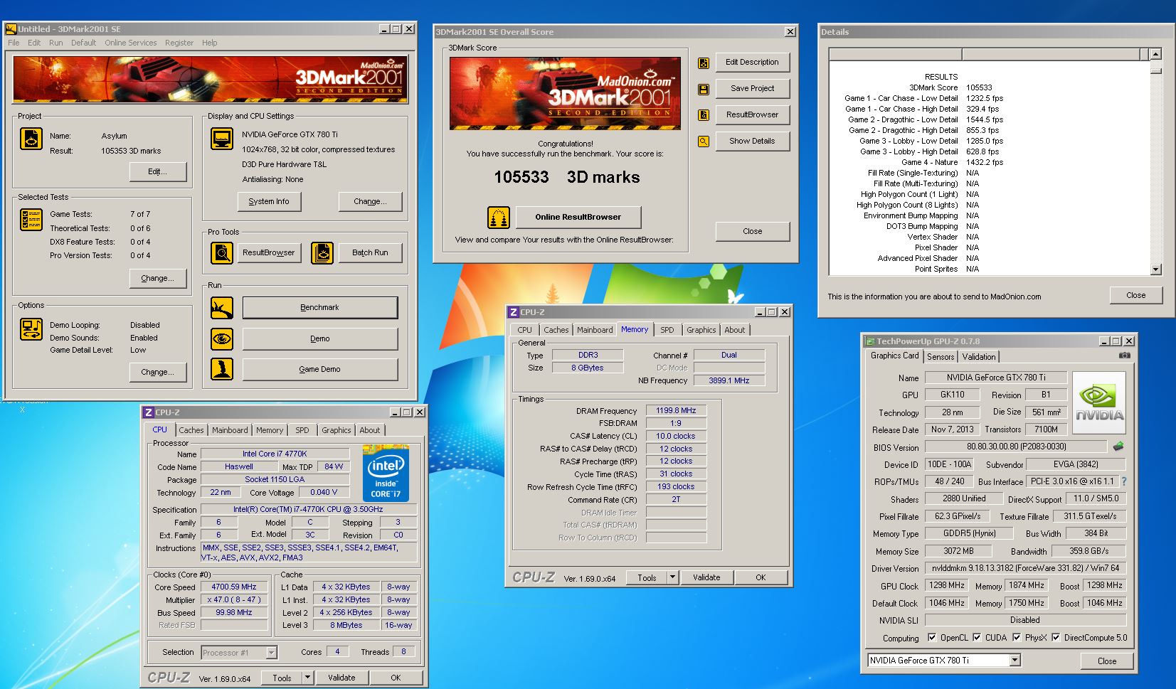Switch to the Caches tab in CPU-Z Memory window
Viewport: 1176px width, 689px height.
point(556,330)
